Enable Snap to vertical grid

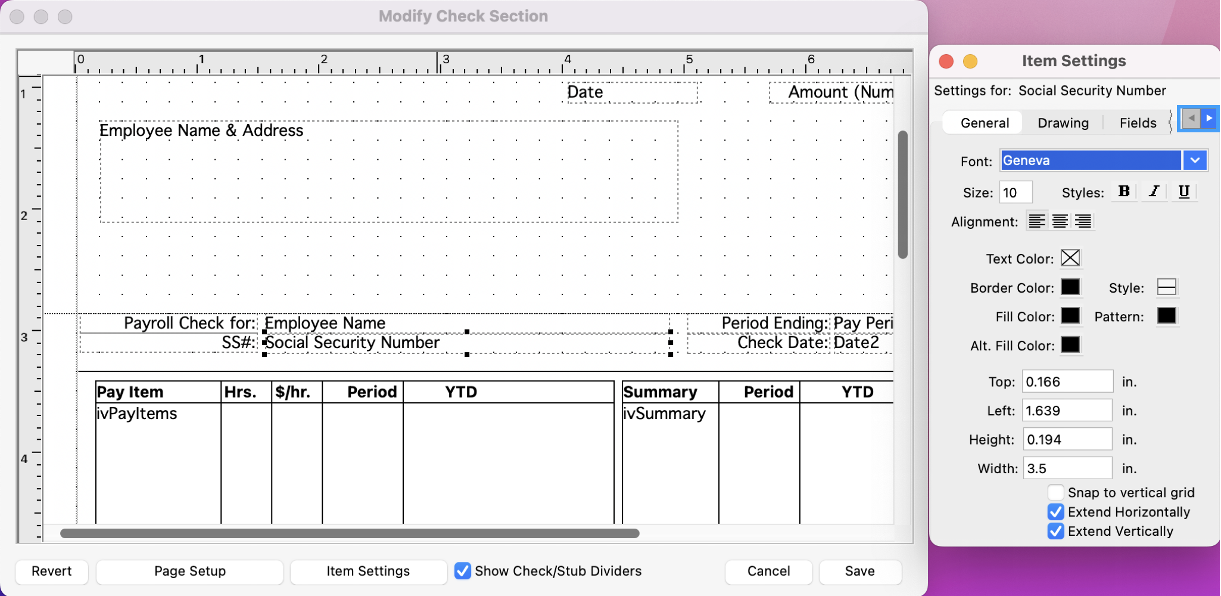point(1055,492)
